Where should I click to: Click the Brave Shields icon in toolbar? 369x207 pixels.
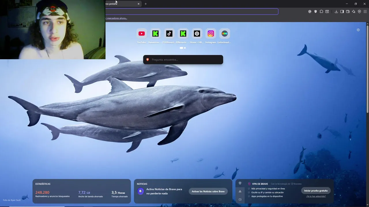point(315,11)
